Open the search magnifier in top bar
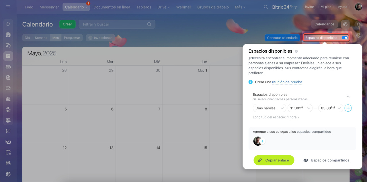 coord(266,7)
